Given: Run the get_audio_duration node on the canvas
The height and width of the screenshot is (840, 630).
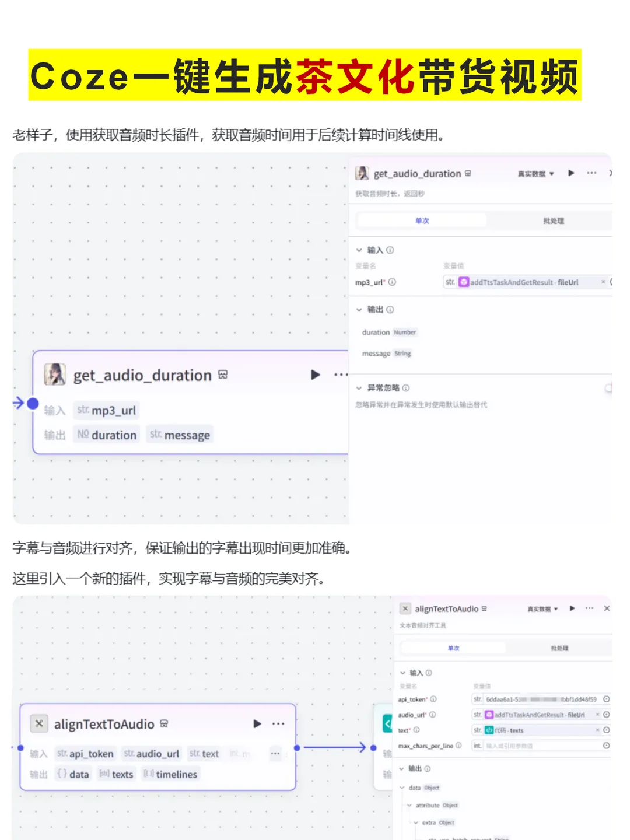Looking at the screenshot, I should pyautogui.click(x=316, y=374).
